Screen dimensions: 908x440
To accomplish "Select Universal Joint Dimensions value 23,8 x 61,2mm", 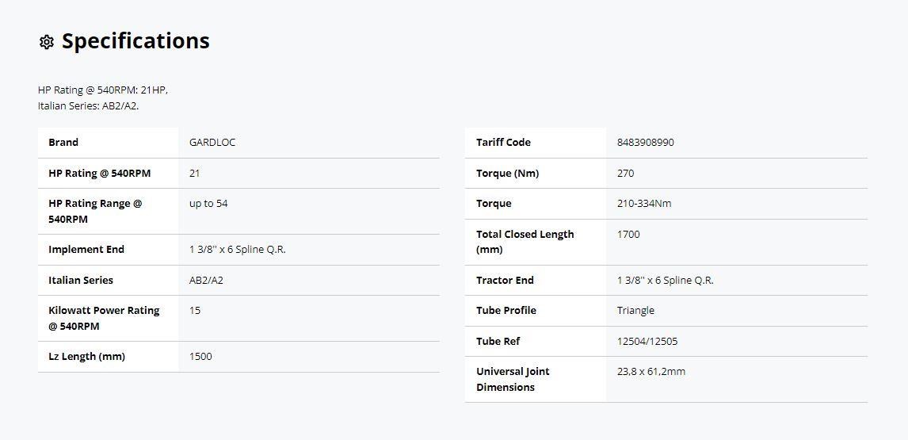I will click(x=650, y=372).
